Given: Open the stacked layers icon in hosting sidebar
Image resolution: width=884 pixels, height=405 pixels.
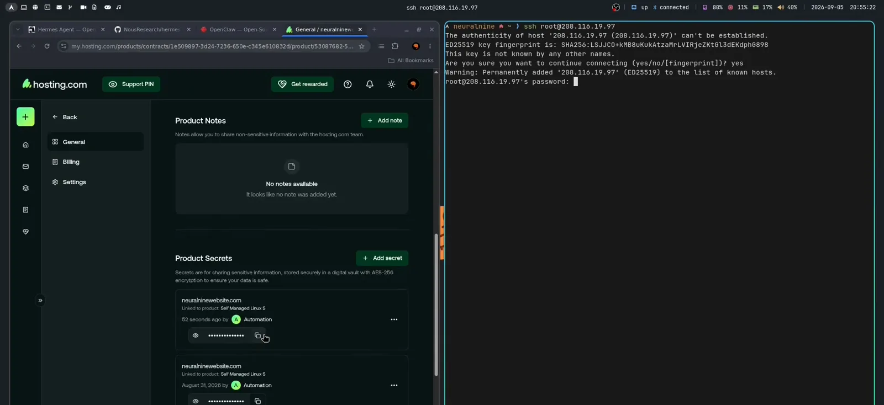Looking at the screenshot, I should pos(25,188).
